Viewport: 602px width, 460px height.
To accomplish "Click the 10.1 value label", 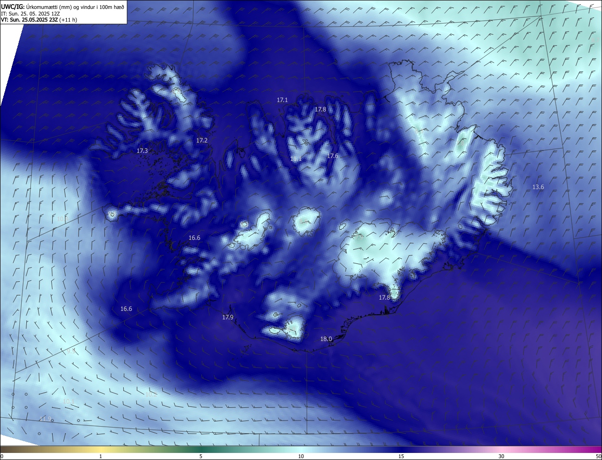I will pos(69,401).
